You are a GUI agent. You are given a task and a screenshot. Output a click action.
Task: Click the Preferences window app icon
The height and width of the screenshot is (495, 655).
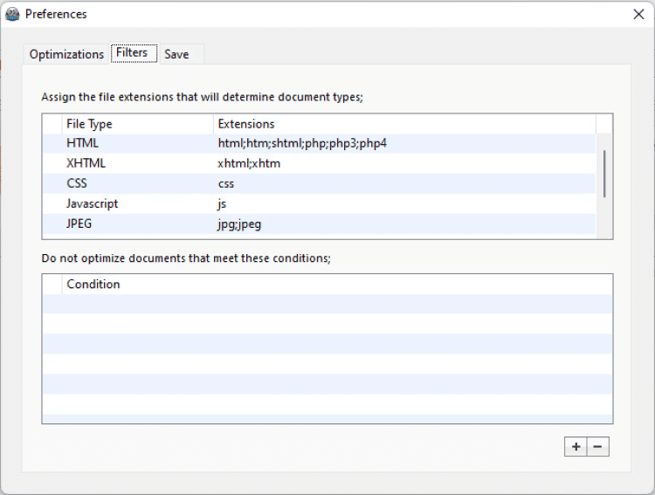(12, 14)
